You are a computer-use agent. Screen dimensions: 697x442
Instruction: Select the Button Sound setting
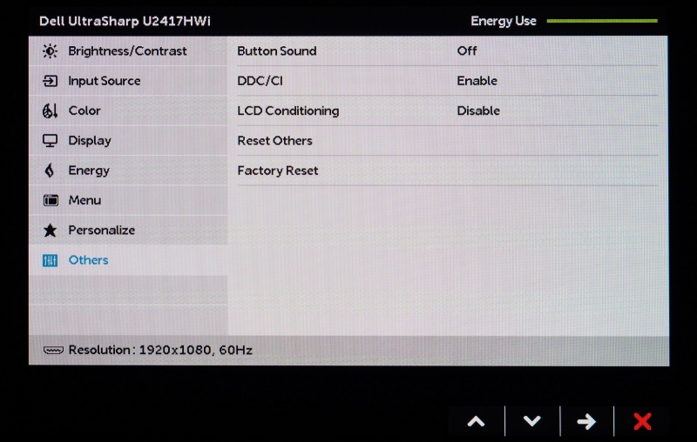(276, 51)
